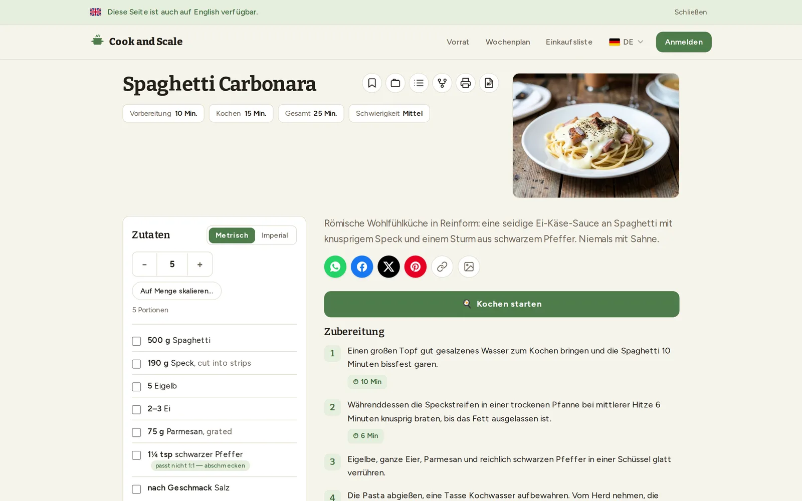Check off Salz nach Geschmack
802x501 pixels.
coord(136,489)
